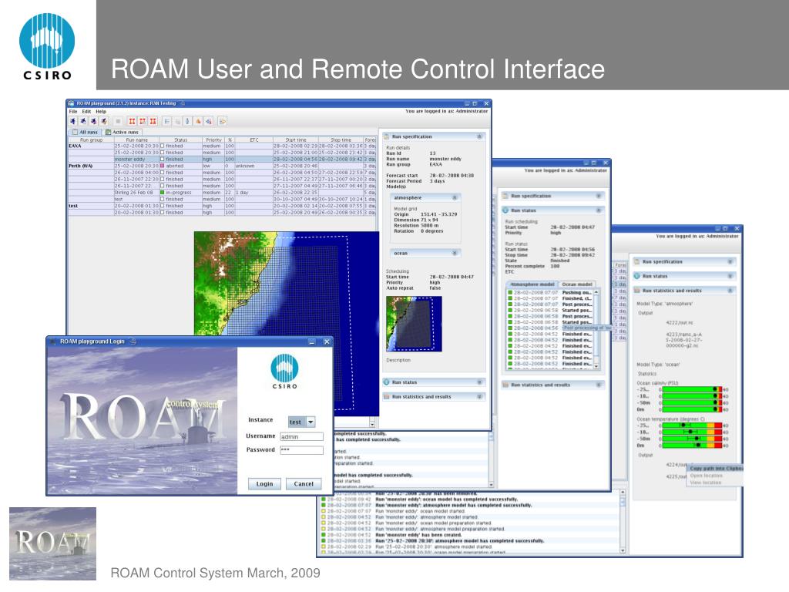This screenshot has height=592, width=789.
Task: Click the Run specification icon in the third window
Action: pyautogui.click(x=636, y=262)
